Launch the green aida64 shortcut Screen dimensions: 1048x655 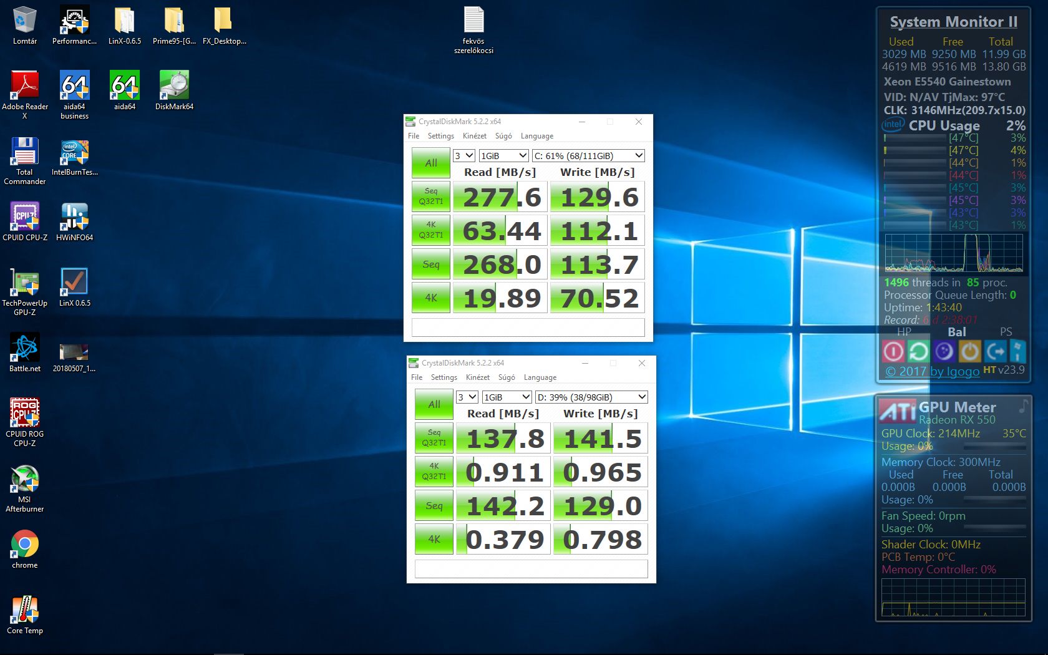pos(125,90)
